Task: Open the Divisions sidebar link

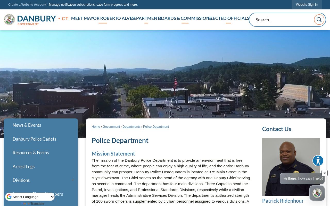Action: (x=21, y=180)
